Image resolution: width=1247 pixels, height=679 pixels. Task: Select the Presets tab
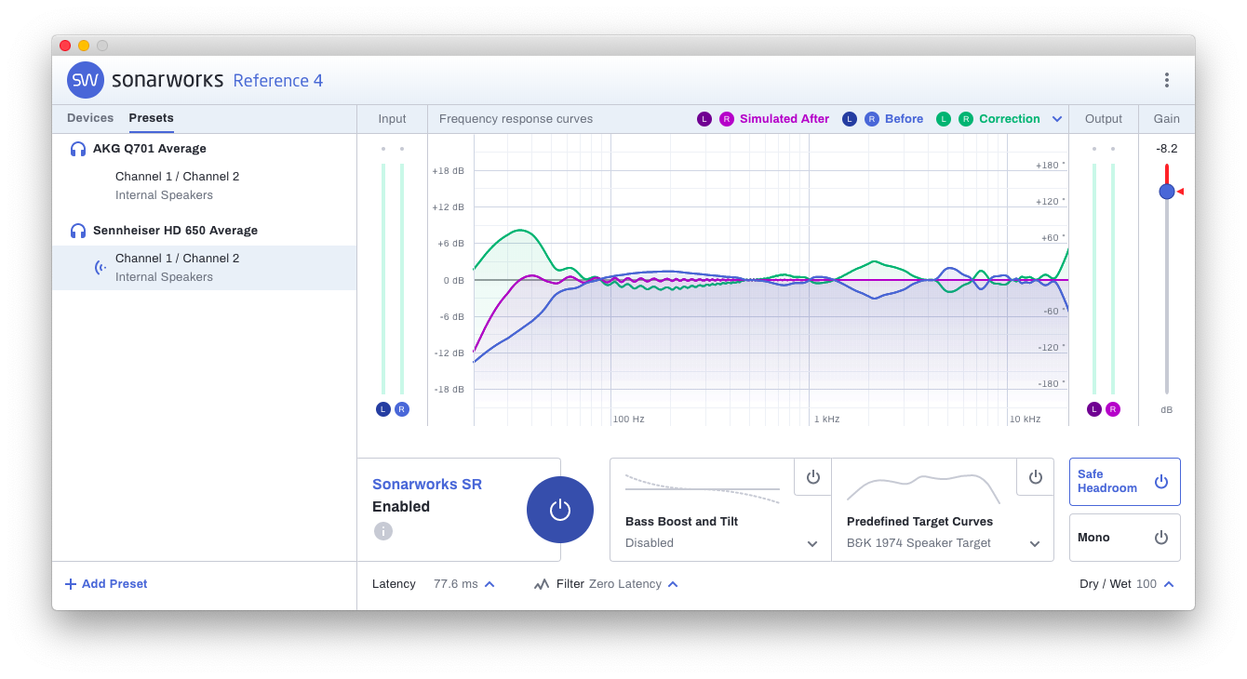click(x=150, y=118)
